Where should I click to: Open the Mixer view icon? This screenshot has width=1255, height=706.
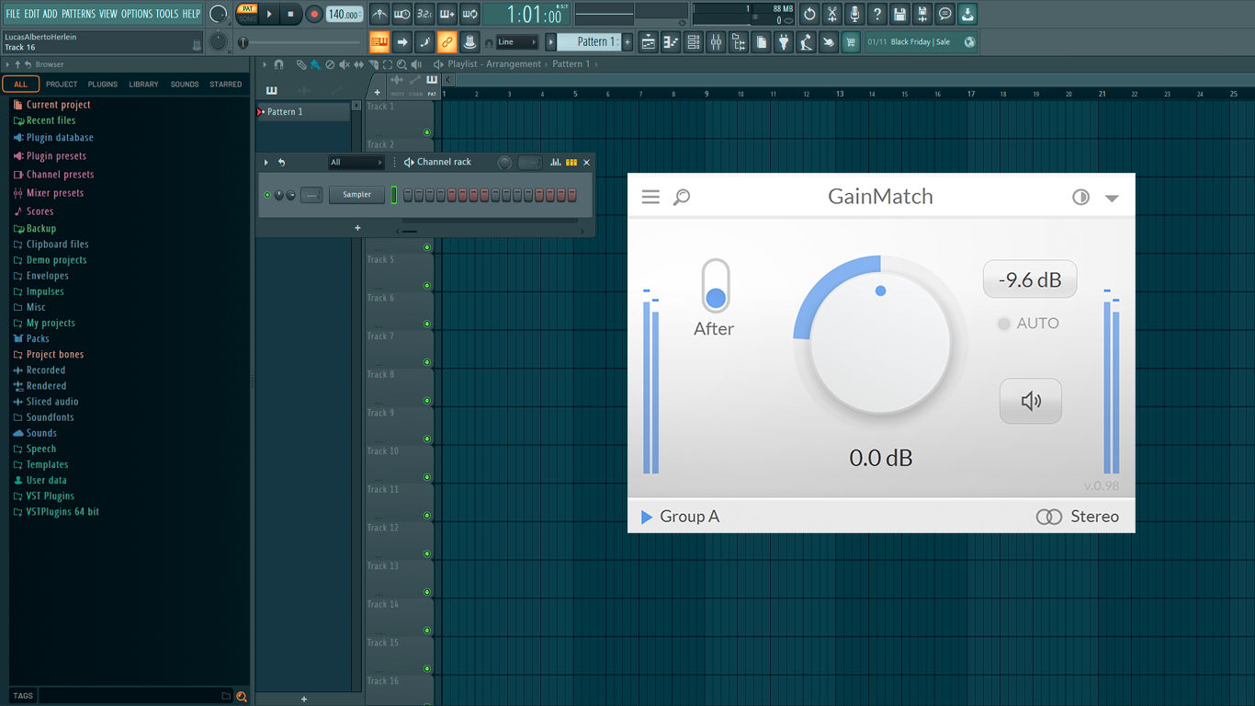click(716, 41)
